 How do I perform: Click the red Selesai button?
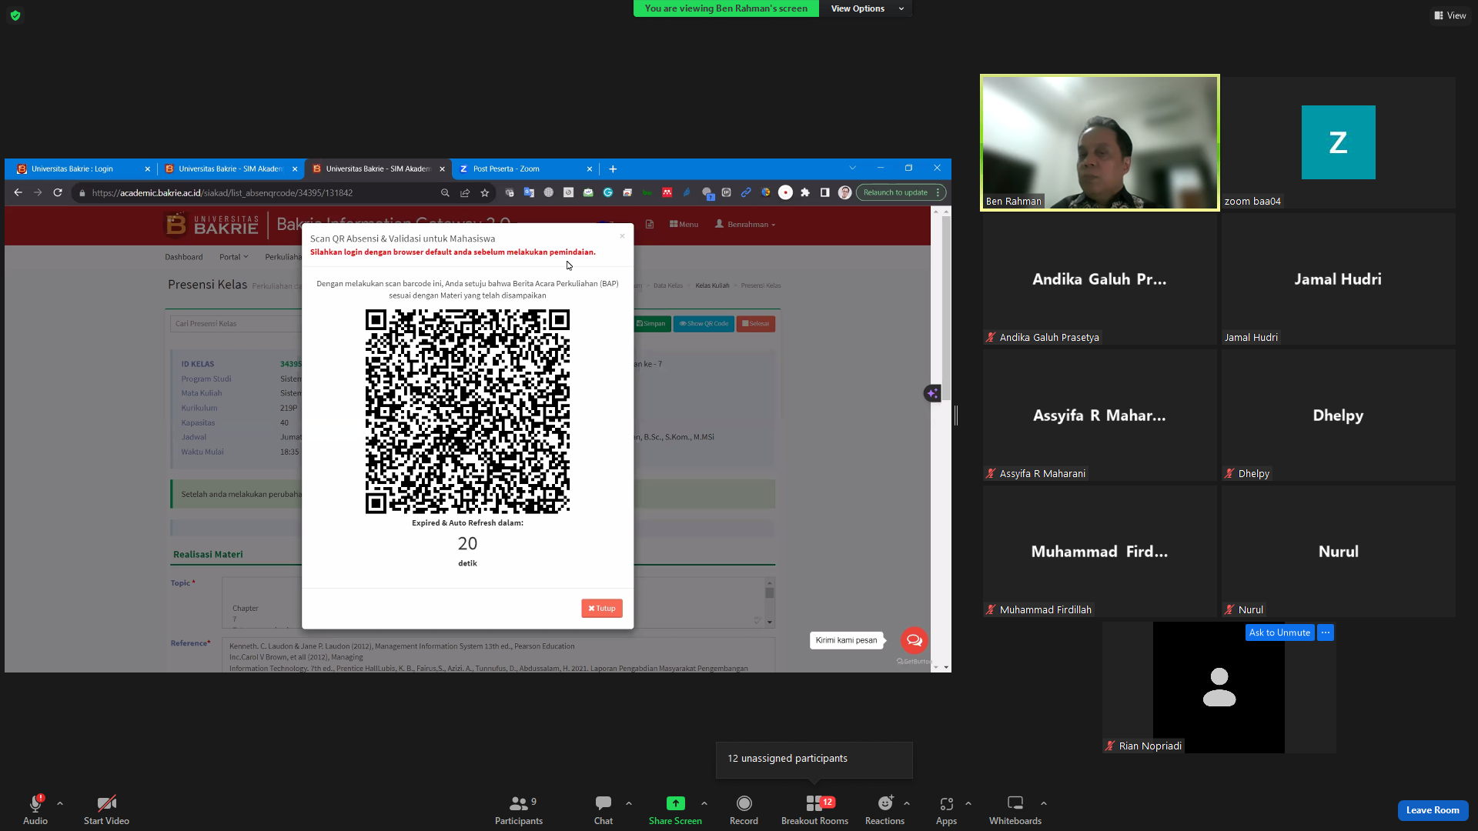click(x=756, y=324)
